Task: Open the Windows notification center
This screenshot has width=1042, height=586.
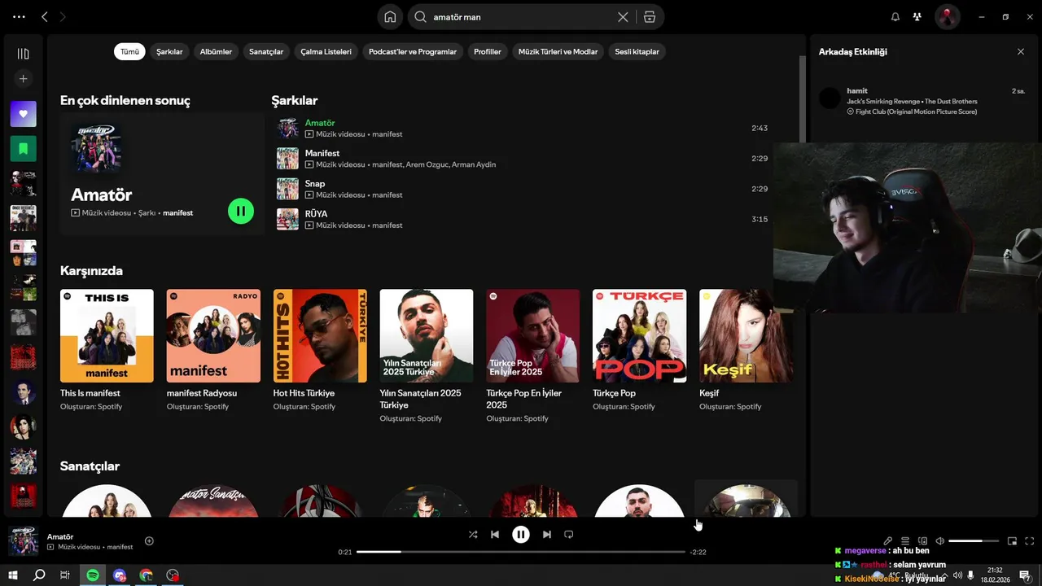Action: coord(1025,575)
